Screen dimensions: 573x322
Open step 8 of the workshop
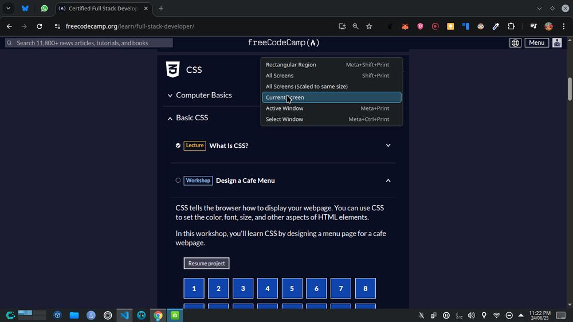366,288
